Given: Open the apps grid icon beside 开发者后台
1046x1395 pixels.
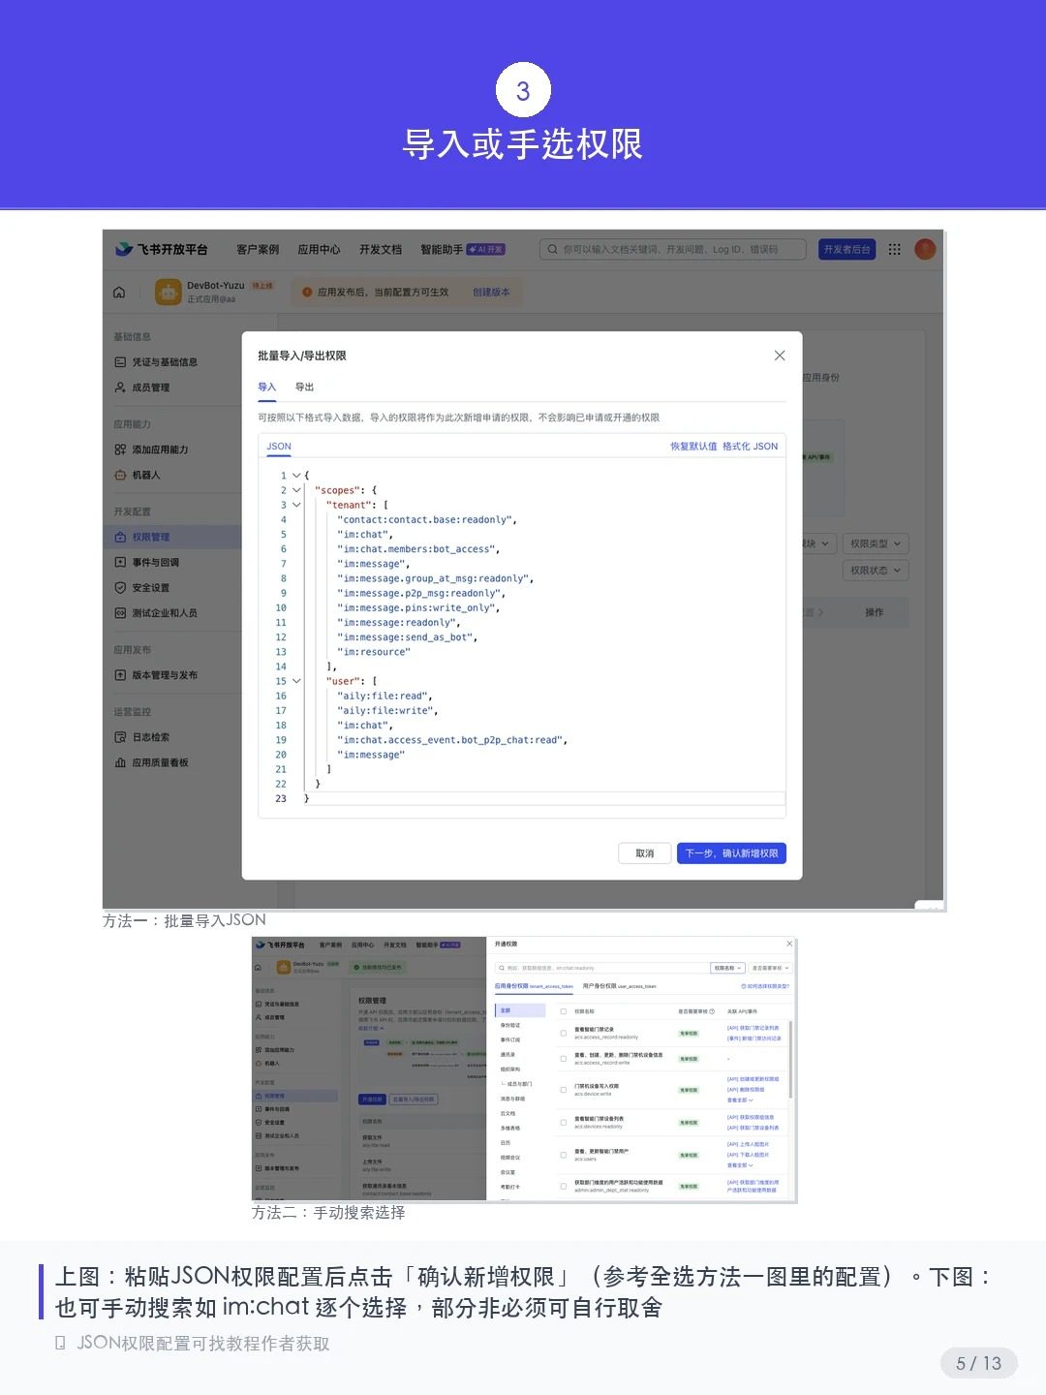Looking at the screenshot, I should click(x=895, y=249).
